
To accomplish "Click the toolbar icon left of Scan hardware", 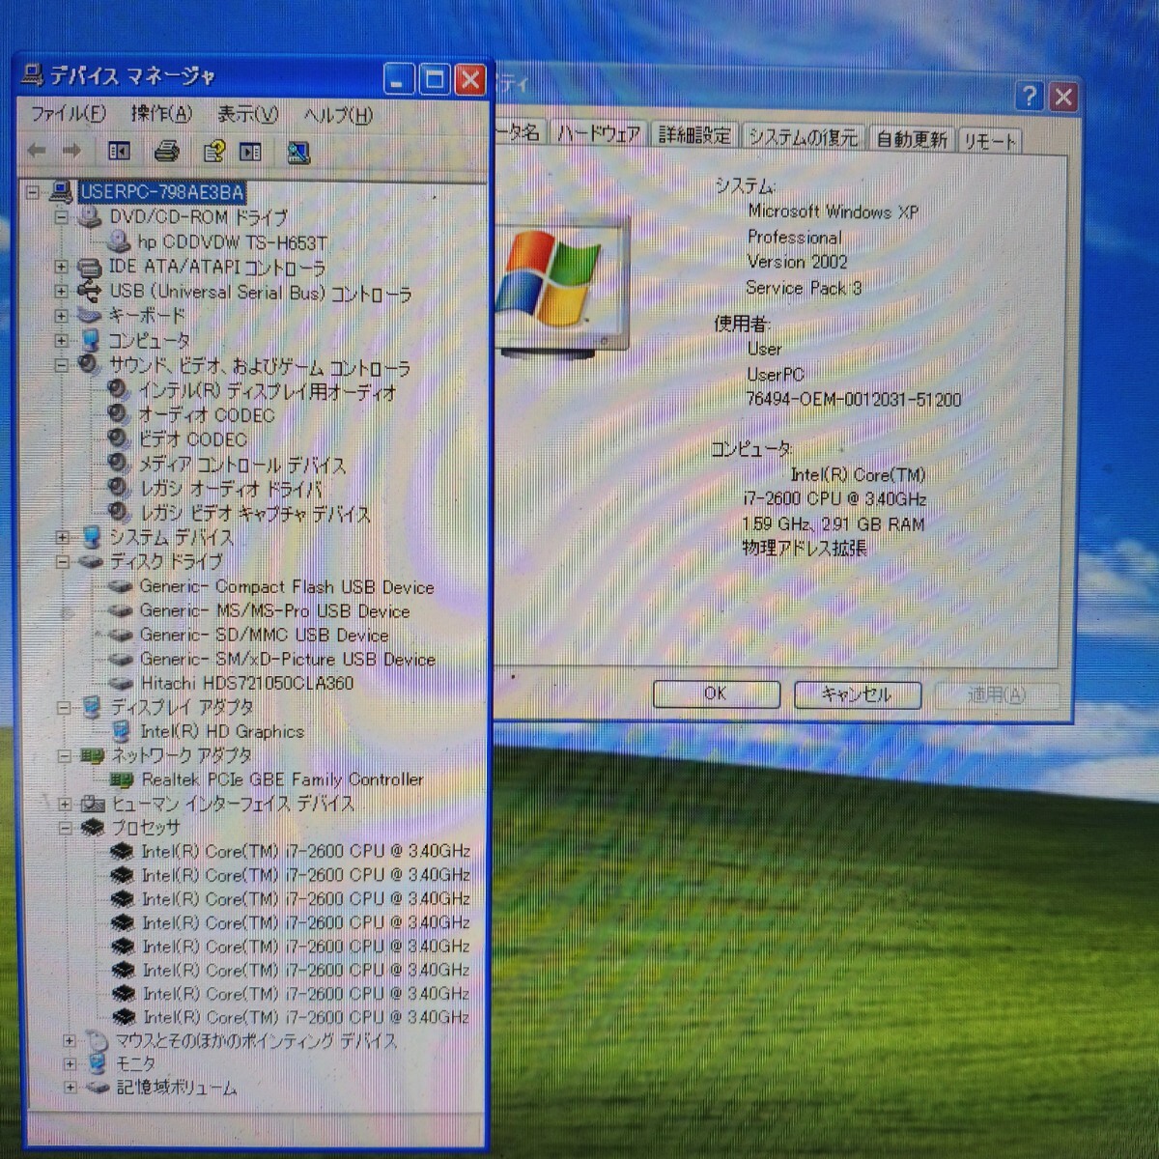I will [x=250, y=152].
